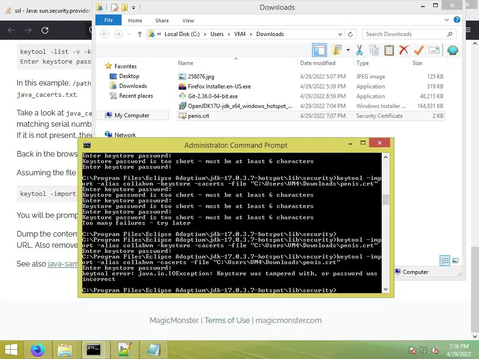Click Command Prompt scrollbar up arrow

[x=385, y=157]
